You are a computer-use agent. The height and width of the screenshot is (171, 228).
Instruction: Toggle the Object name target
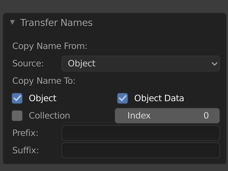click(x=17, y=98)
